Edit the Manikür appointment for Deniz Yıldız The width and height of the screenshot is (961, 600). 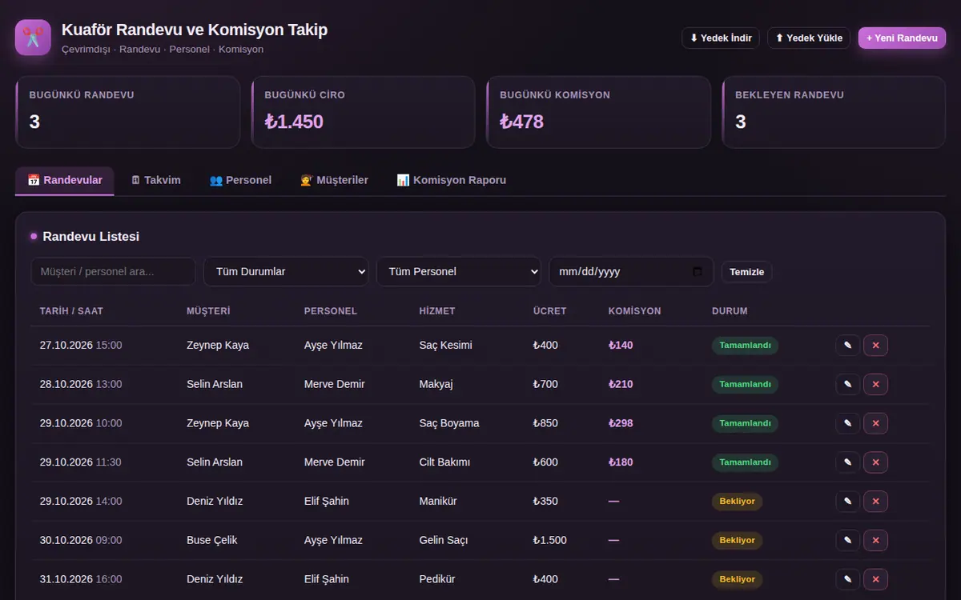847,502
